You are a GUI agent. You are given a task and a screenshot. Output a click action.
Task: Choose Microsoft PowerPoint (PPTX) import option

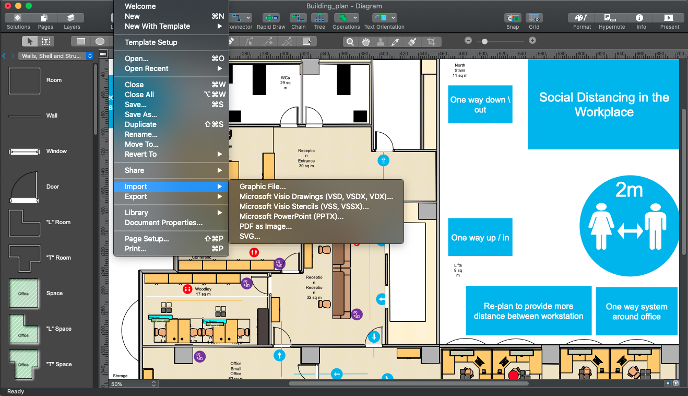(291, 216)
